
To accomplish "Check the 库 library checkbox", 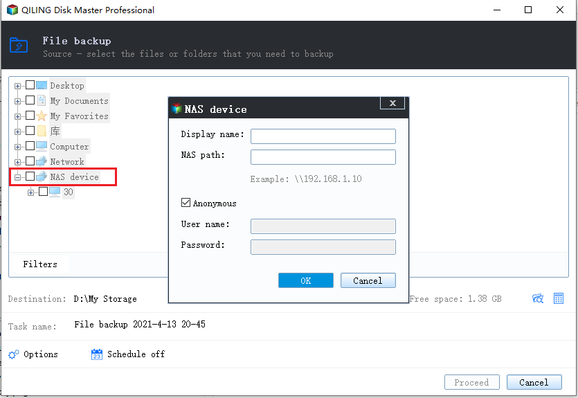I will point(30,131).
